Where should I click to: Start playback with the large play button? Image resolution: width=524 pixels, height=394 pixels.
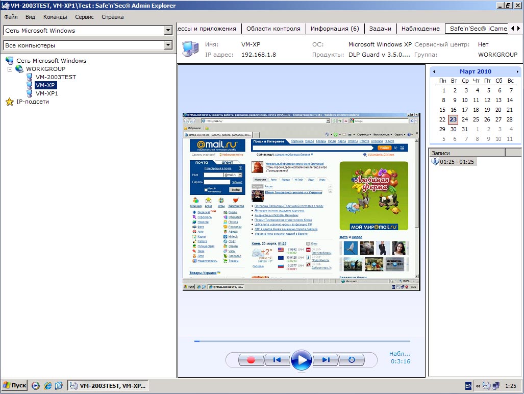302,360
